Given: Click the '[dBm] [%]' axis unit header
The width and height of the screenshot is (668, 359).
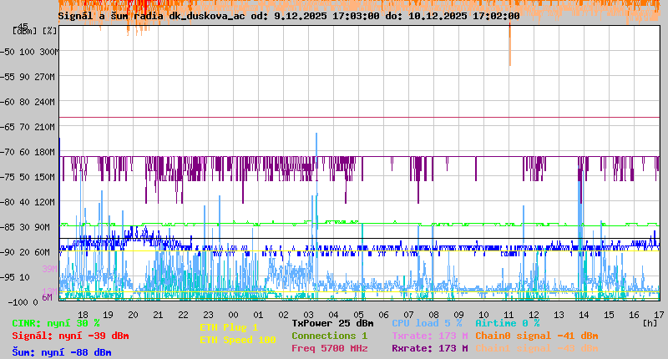Looking at the screenshot, I should tap(34, 31).
